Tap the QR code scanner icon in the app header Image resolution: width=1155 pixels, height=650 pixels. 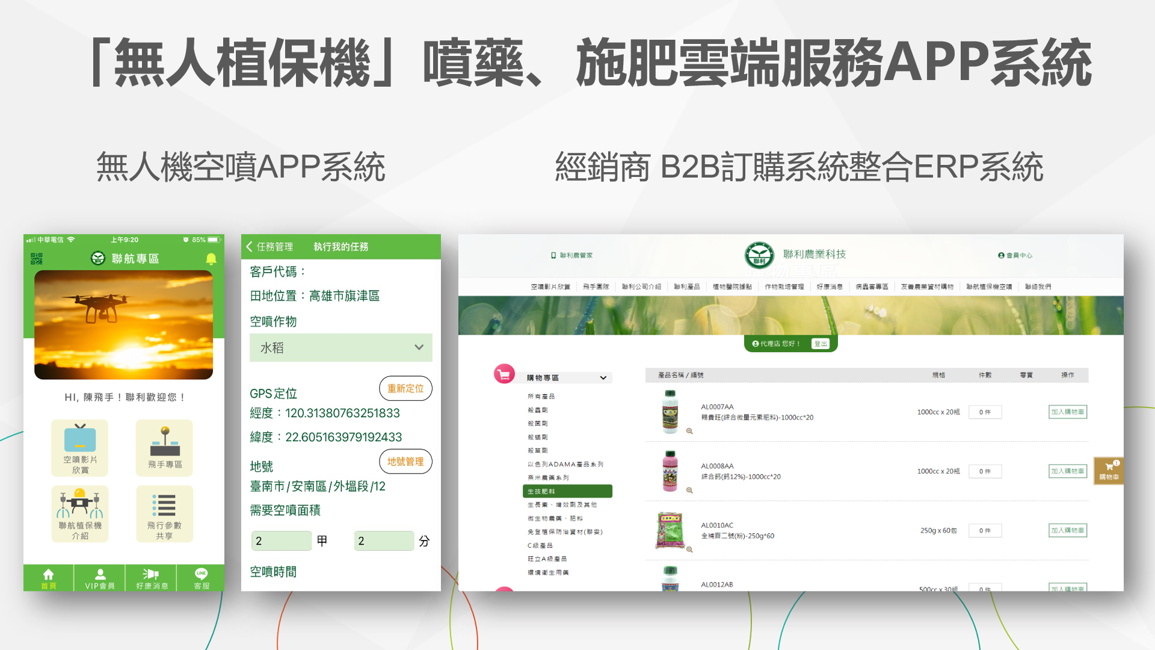[37, 259]
